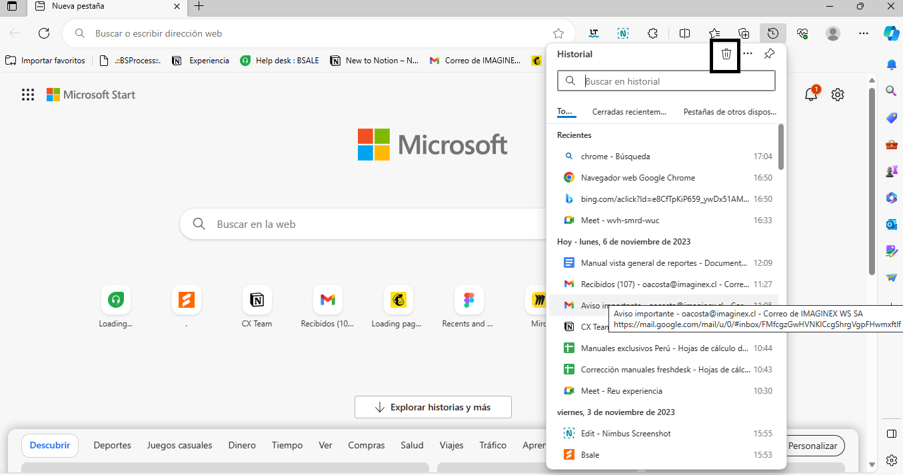Open the profile avatar in the toolbar
Screen dimensions: 903x475
pos(833,33)
